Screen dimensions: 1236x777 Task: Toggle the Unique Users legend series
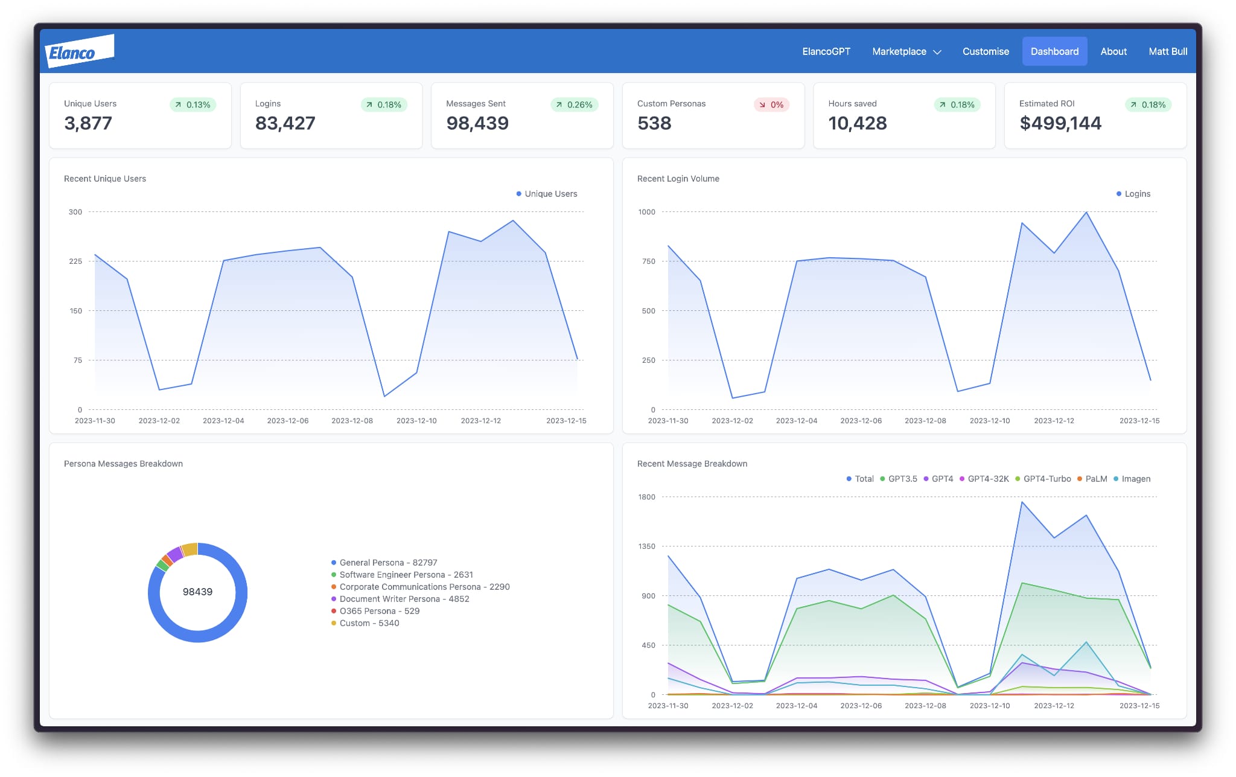pos(546,194)
